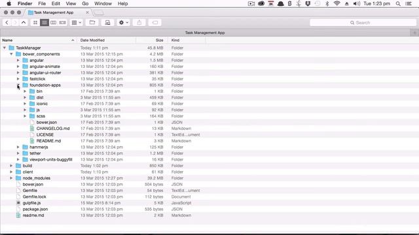The image size is (419, 235).
Task: Expand the angular-animate folder
Action: pos(18,67)
